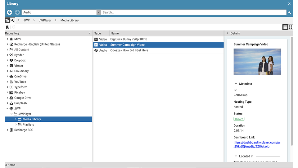Sort by the Type column header
Screen dimensions: 298x168
(101, 33)
